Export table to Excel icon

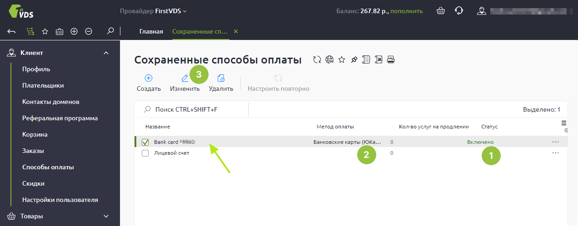pyautogui.click(x=378, y=59)
